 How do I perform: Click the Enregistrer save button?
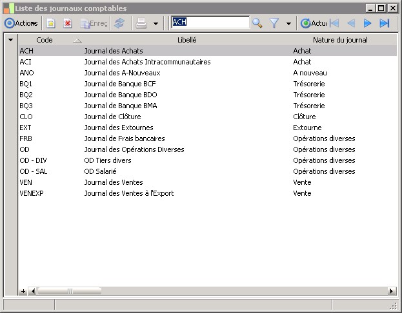94,23
